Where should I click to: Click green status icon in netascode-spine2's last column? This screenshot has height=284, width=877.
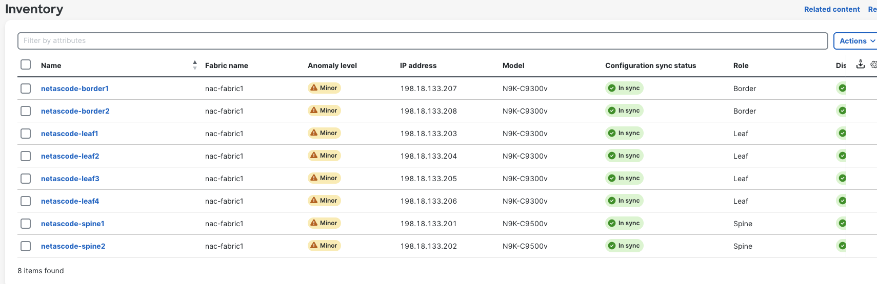coord(842,246)
